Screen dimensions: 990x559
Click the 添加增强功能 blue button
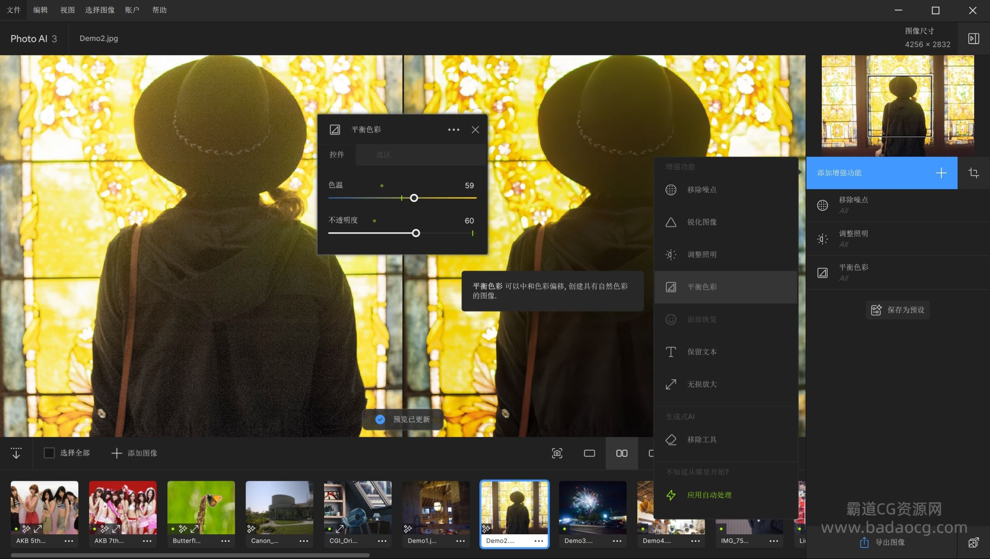coord(882,173)
